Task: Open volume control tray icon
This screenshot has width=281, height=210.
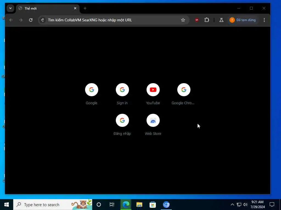Action: pyautogui.click(x=245, y=205)
